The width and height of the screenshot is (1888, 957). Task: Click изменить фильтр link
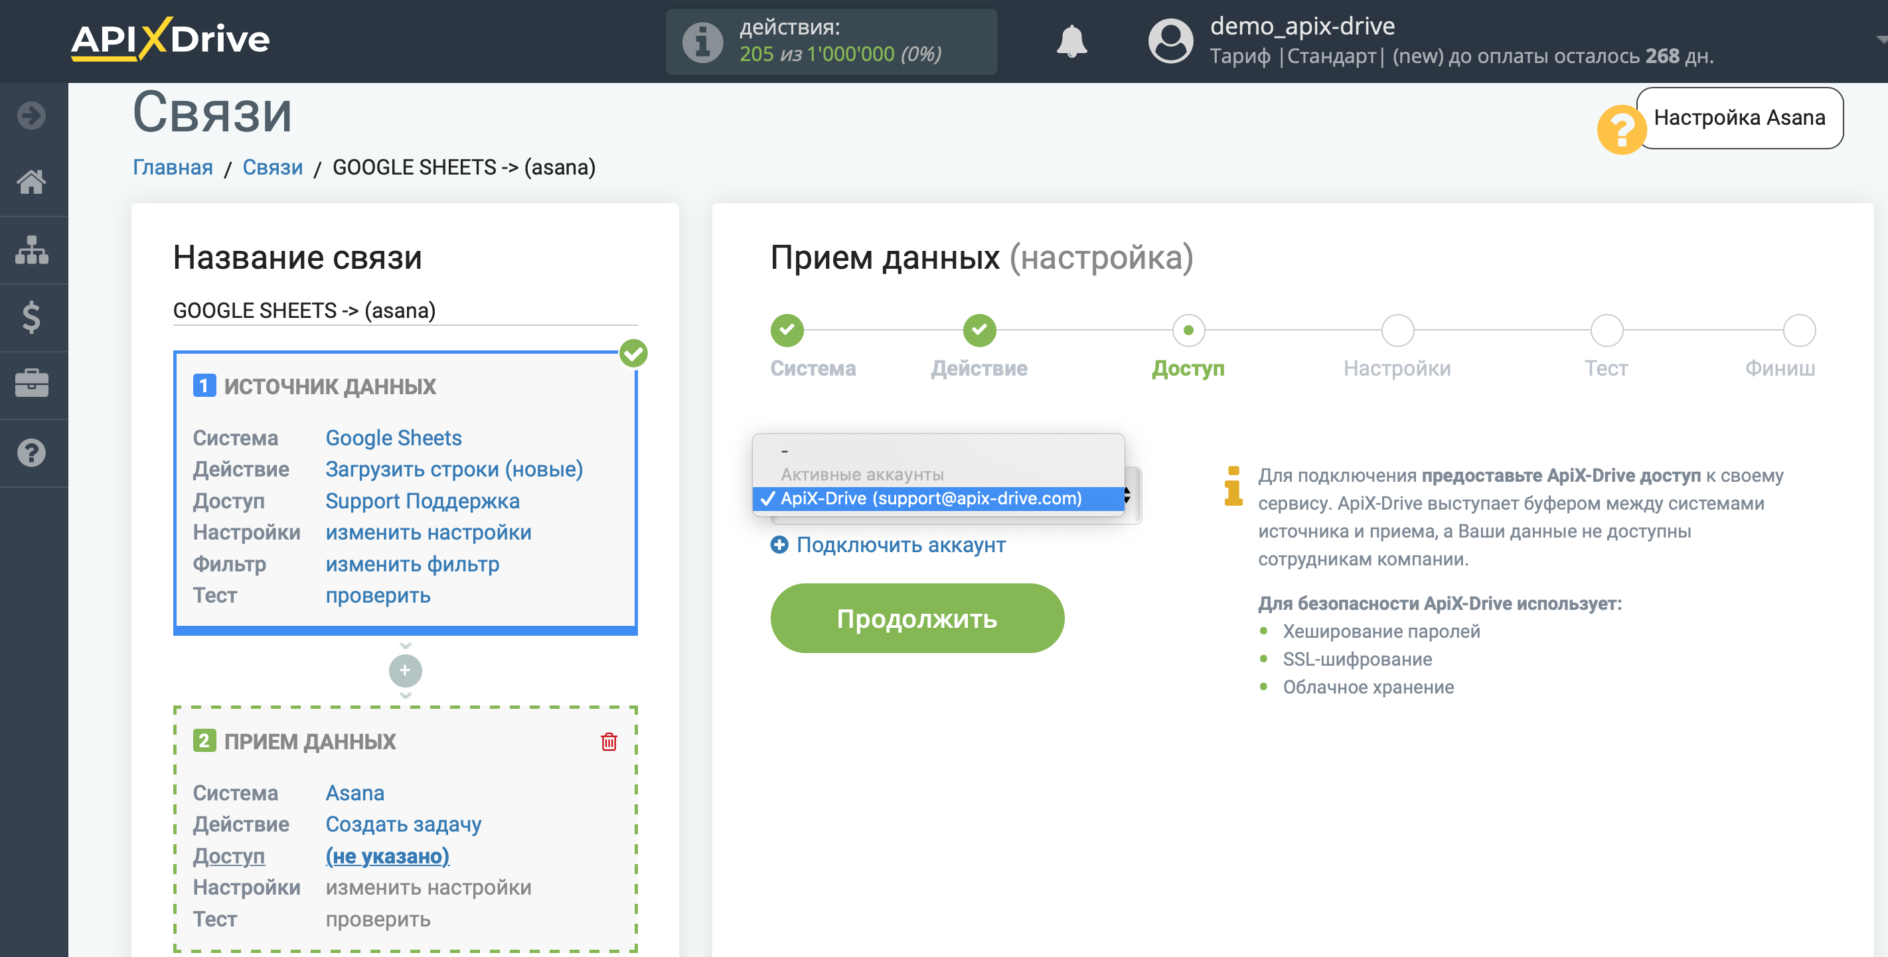click(x=412, y=563)
